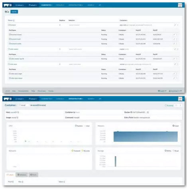Edit the redis-slave replication controller with its pencil icon
187x189 pixels.
click(x=175, y=64)
